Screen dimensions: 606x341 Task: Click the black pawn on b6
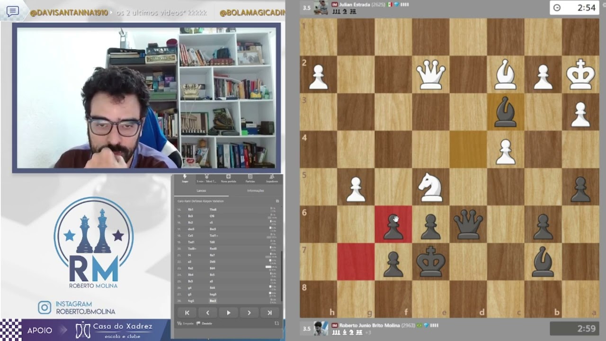coord(543,226)
